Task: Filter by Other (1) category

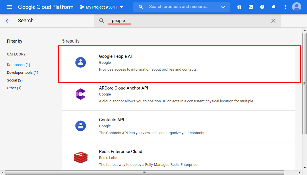Action: click(14, 88)
